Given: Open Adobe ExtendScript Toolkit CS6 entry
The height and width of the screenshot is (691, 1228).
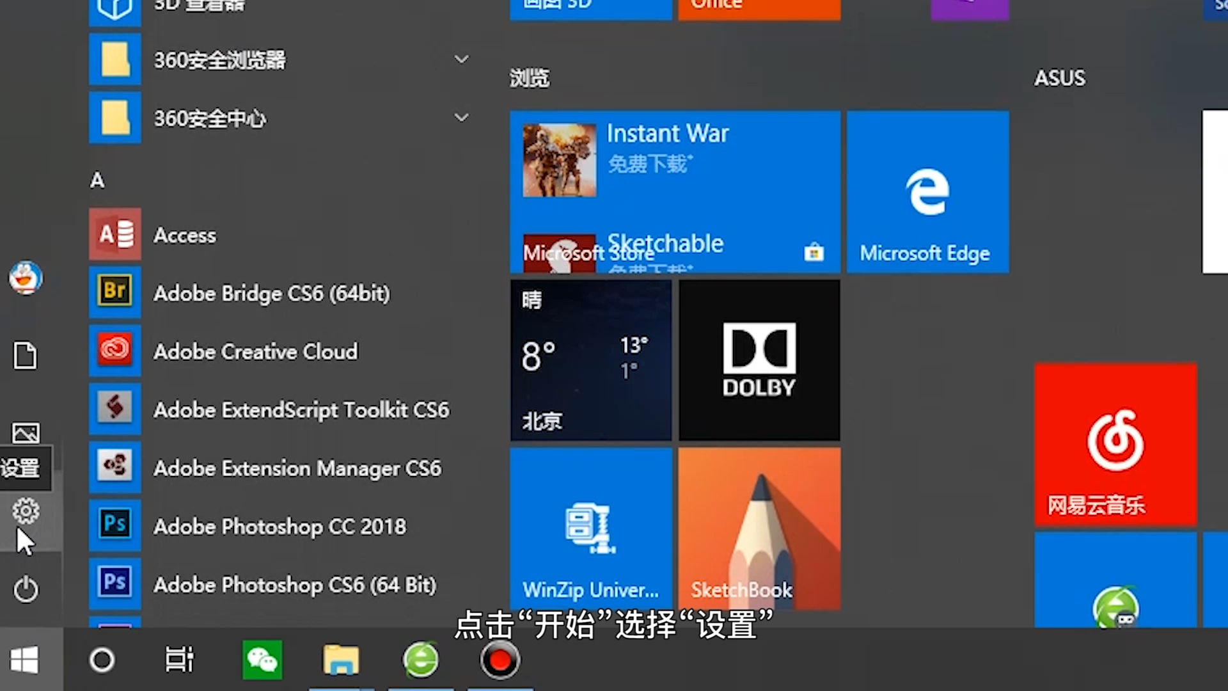Looking at the screenshot, I should (x=301, y=409).
